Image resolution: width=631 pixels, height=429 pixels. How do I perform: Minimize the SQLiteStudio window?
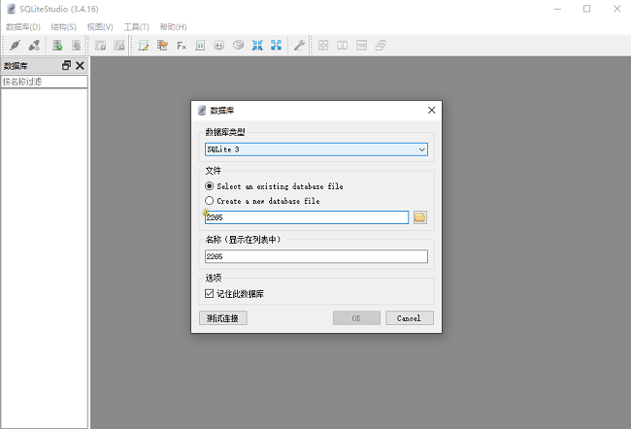557,9
